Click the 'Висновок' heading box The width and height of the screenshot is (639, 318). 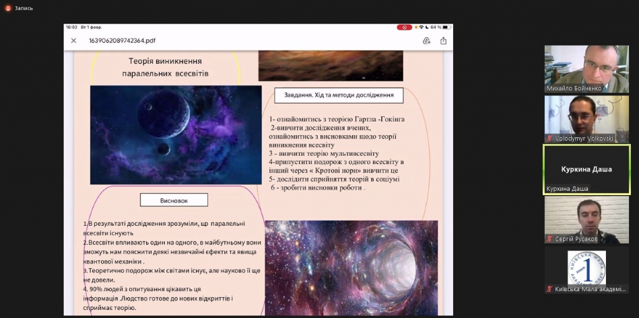[174, 200]
